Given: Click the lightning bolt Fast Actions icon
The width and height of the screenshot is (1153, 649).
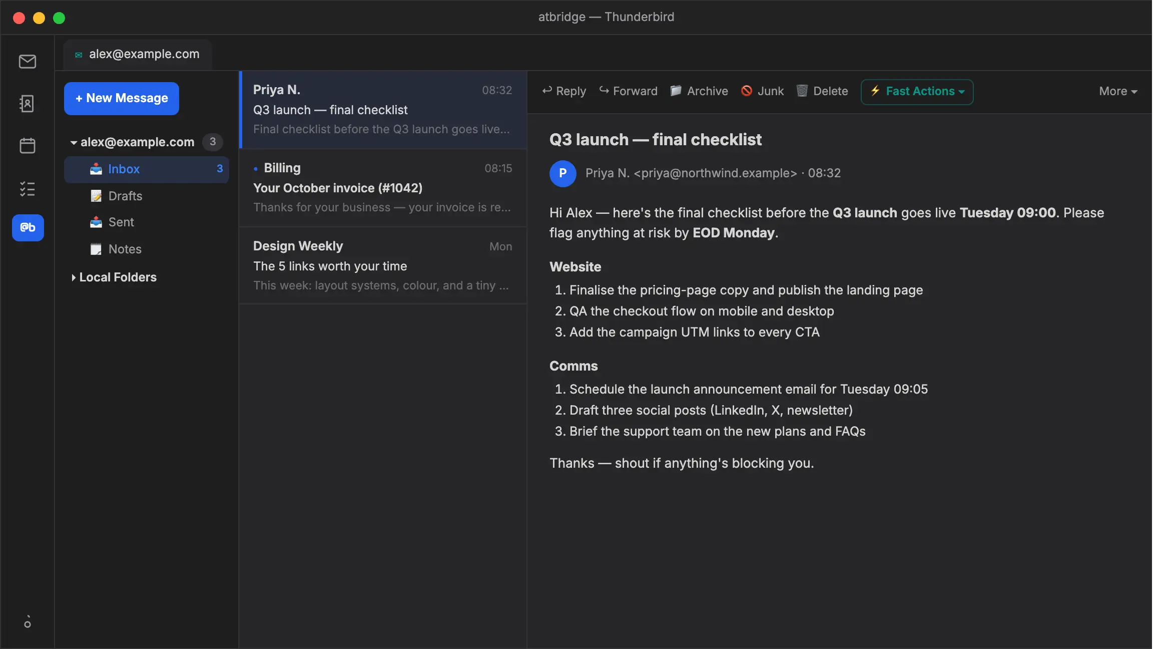Looking at the screenshot, I should click(x=875, y=91).
